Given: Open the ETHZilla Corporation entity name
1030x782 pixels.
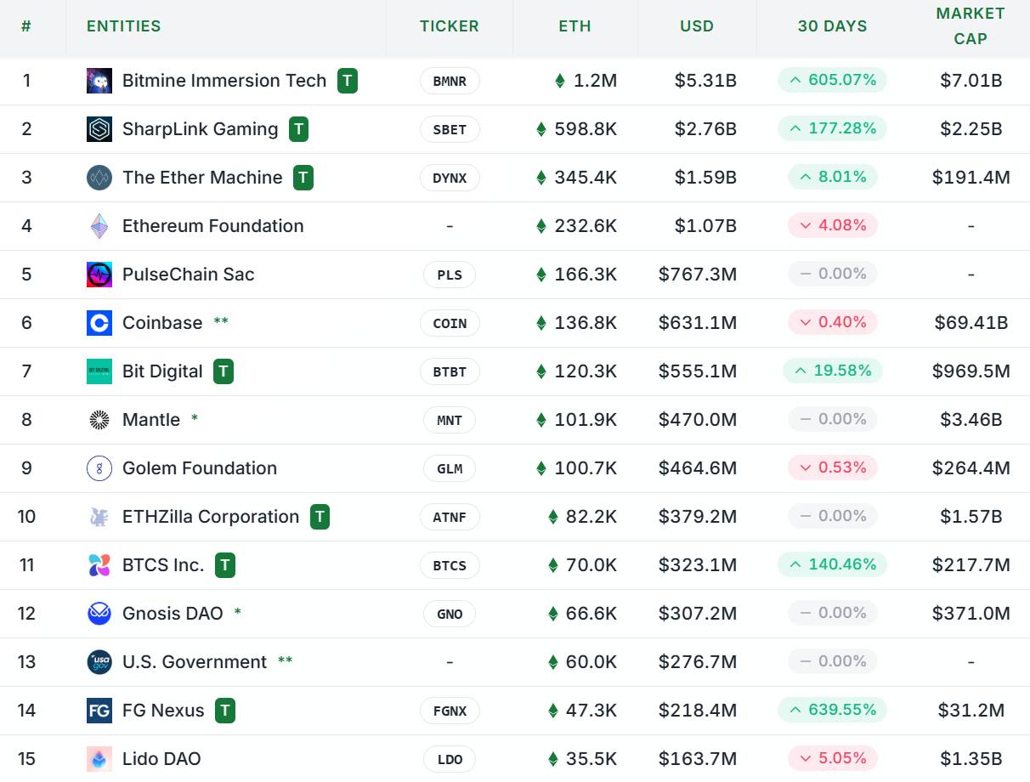Looking at the screenshot, I should pos(211,517).
